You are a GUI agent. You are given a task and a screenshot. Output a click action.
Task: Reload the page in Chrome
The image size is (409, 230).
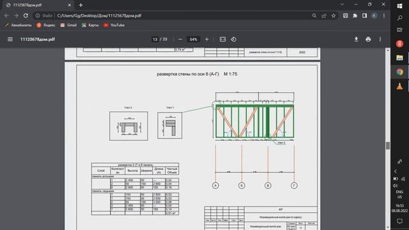click(26, 15)
